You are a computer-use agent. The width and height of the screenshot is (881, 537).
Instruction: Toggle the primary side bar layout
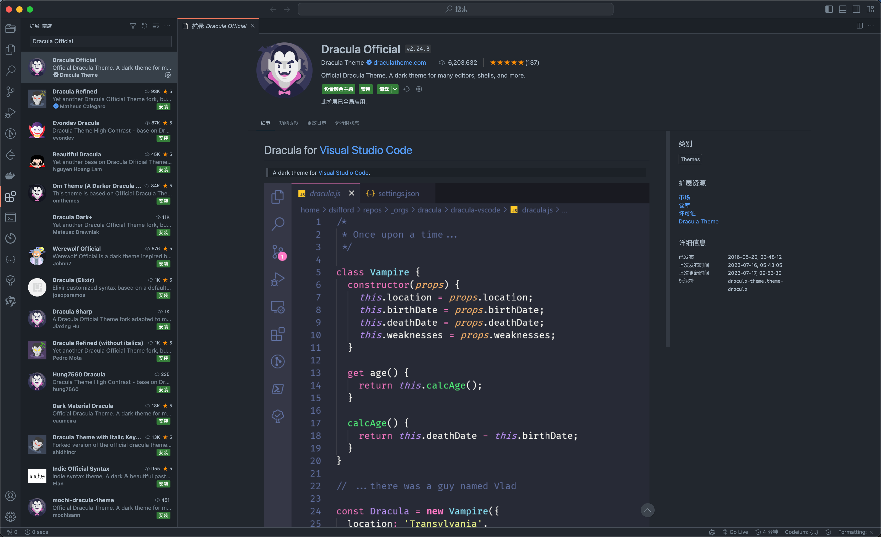pyautogui.click(x=829, y=9)
